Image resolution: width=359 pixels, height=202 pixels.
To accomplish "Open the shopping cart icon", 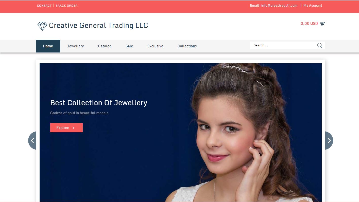I will click(x=322, y=24).
